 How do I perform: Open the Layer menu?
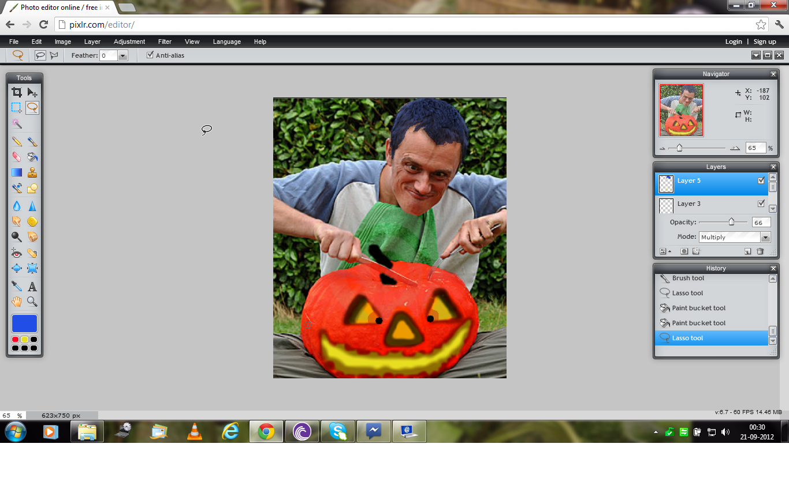(92, 42)
